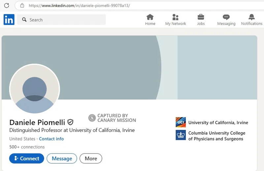This screenshot has width=264, height=171.
Task: Click the Message button
Action: point(62,158)
